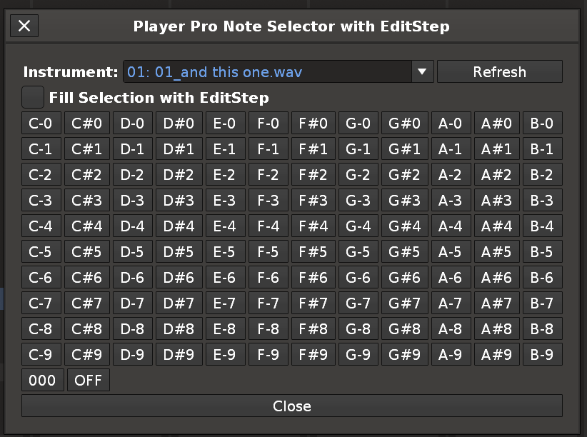This screenshot has width=587, height=437.
Task: Pick note A#1
Action: [496, 149]
